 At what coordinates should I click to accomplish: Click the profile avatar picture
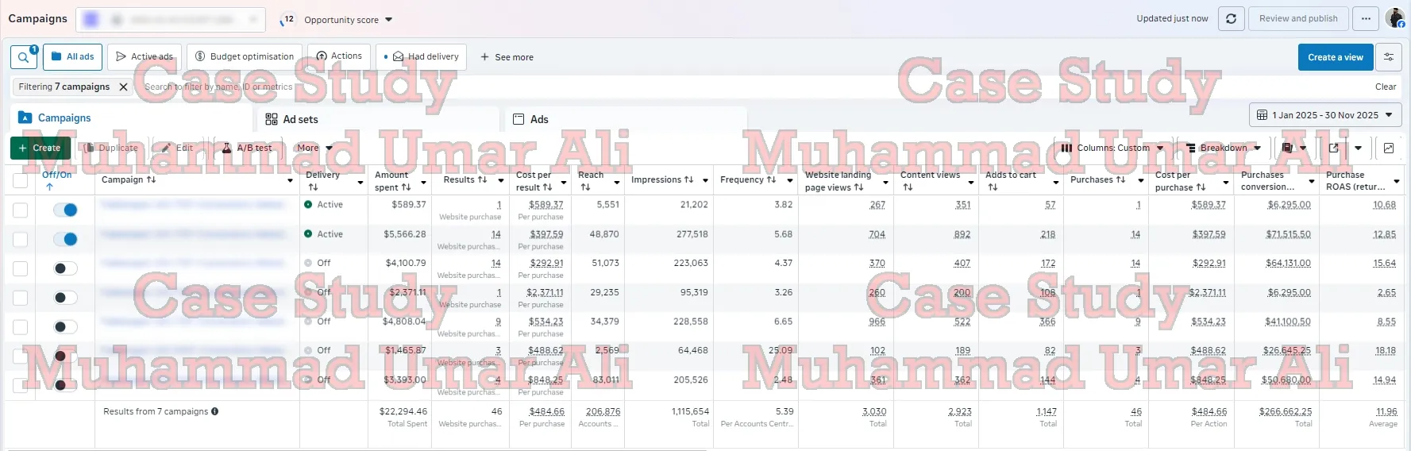click(x=1394, y=17)
